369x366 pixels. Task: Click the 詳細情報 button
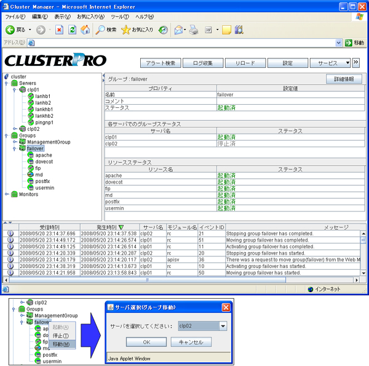pos(344,79)
